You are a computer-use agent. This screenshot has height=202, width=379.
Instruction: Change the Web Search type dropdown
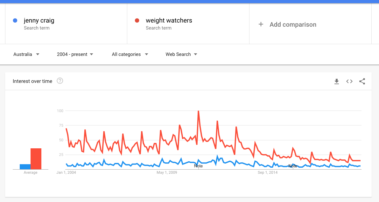[x=181, y=54]
